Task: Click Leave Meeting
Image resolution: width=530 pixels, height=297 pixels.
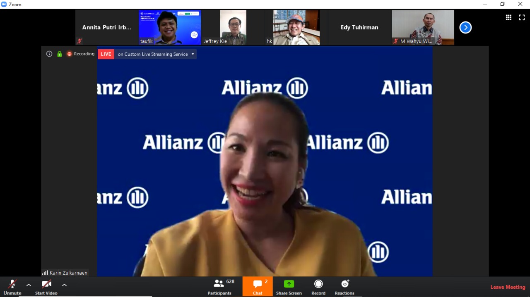Action: 508,287
